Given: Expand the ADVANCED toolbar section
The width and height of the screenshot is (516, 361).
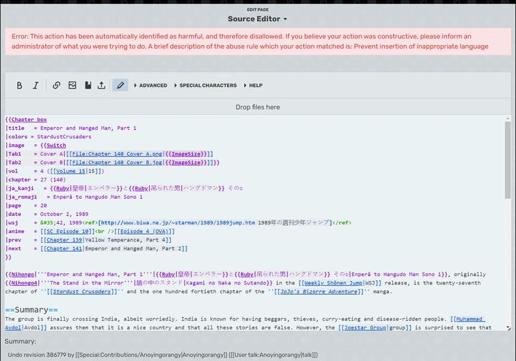Looking at the screenshot, I should (x=150, y=85).
